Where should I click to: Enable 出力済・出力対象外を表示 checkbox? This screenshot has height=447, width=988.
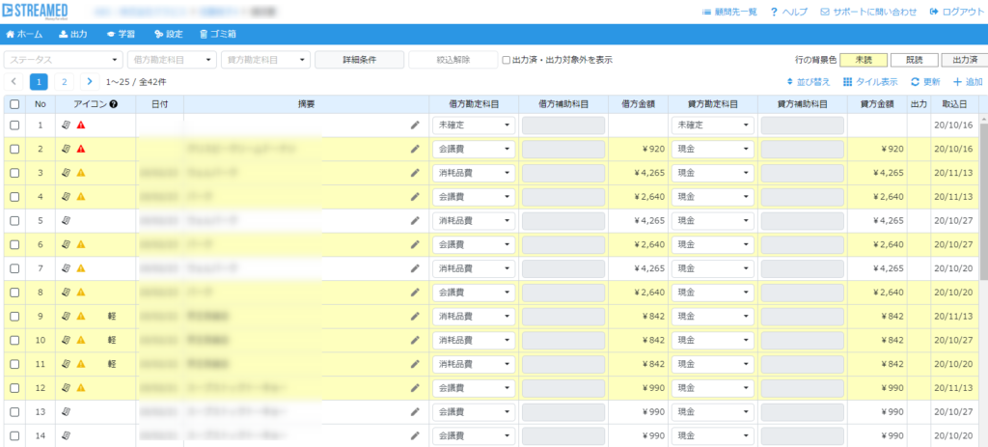506,60
